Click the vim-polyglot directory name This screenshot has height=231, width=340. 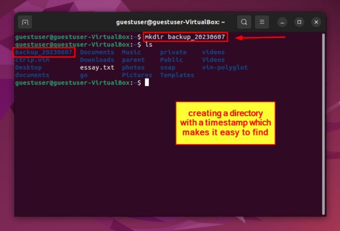click(x=224, y=68)
